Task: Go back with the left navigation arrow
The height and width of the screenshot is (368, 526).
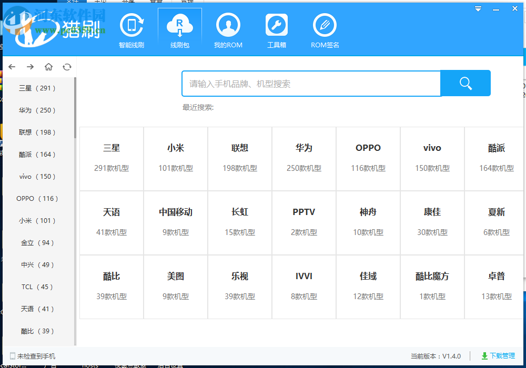Action: click(x=12, y=67)
